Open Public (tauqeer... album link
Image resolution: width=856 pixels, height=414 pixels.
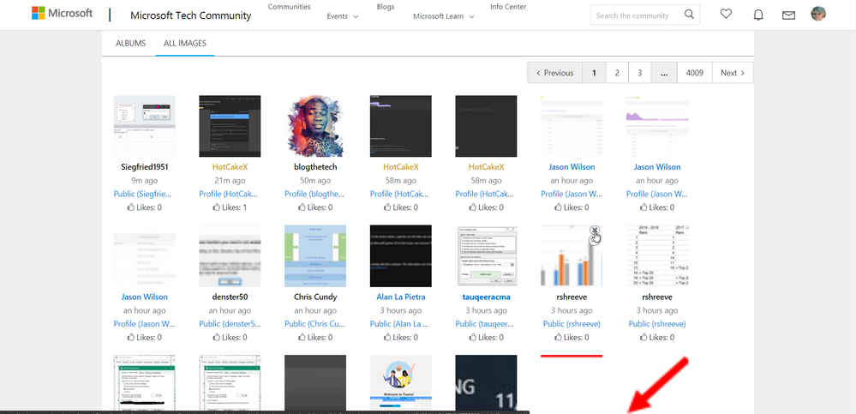tap(486, 324)
